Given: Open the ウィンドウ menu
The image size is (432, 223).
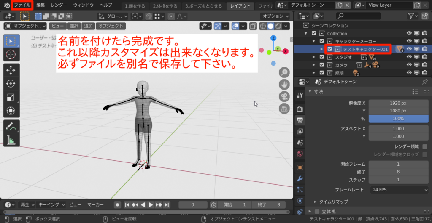Looking at the screenshot, I should pos(83,5).
